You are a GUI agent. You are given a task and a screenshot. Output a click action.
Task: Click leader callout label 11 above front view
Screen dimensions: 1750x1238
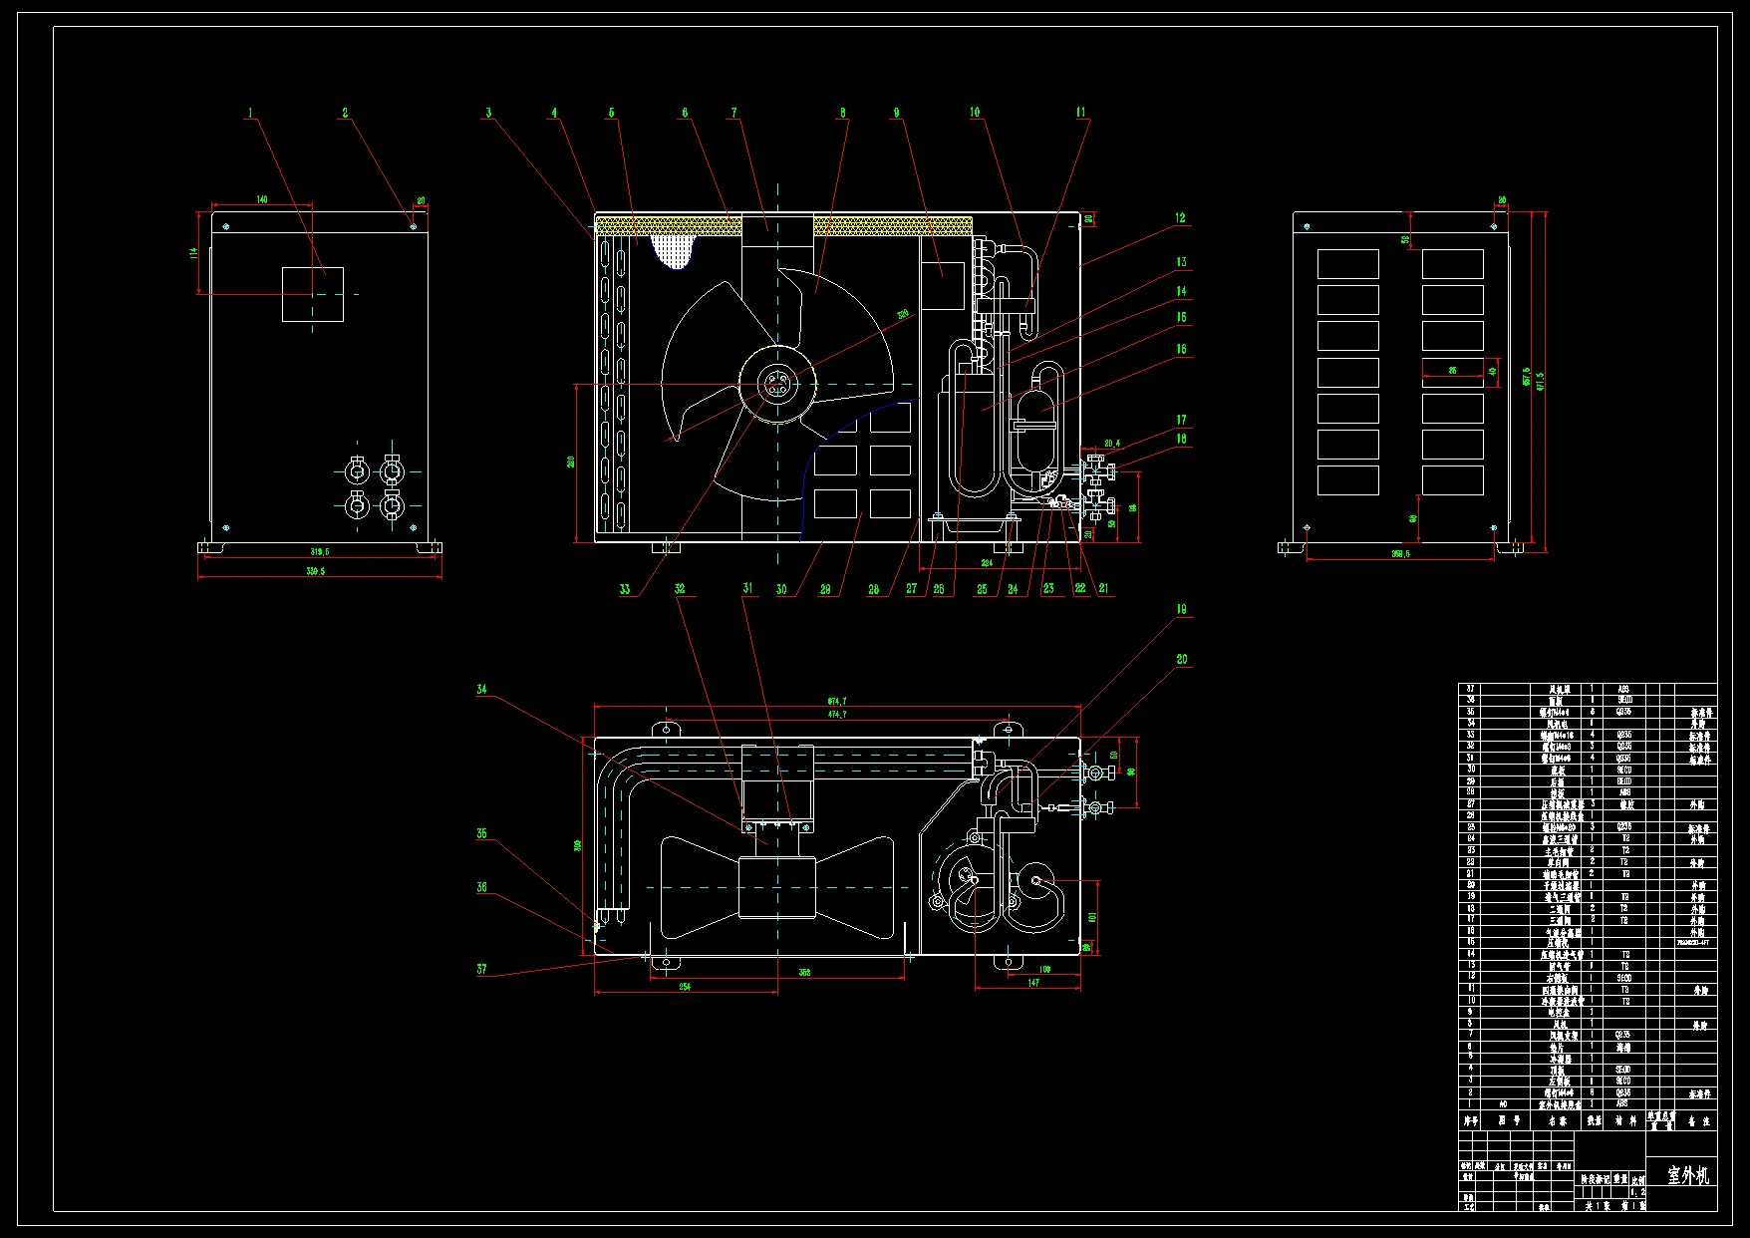pyautogui.click(x=1080, y=113)
